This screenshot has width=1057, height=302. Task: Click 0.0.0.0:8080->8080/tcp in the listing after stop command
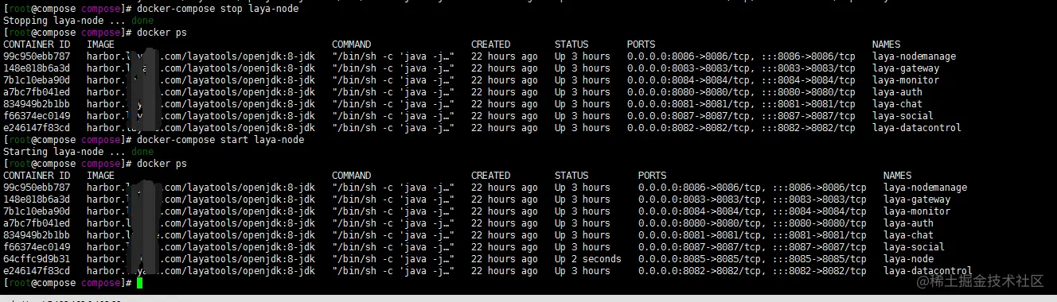pyautogui.click(x=690, y=92)
